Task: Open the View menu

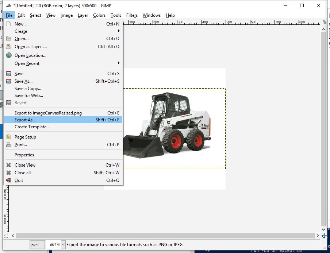Action: [x=51, y=15]
